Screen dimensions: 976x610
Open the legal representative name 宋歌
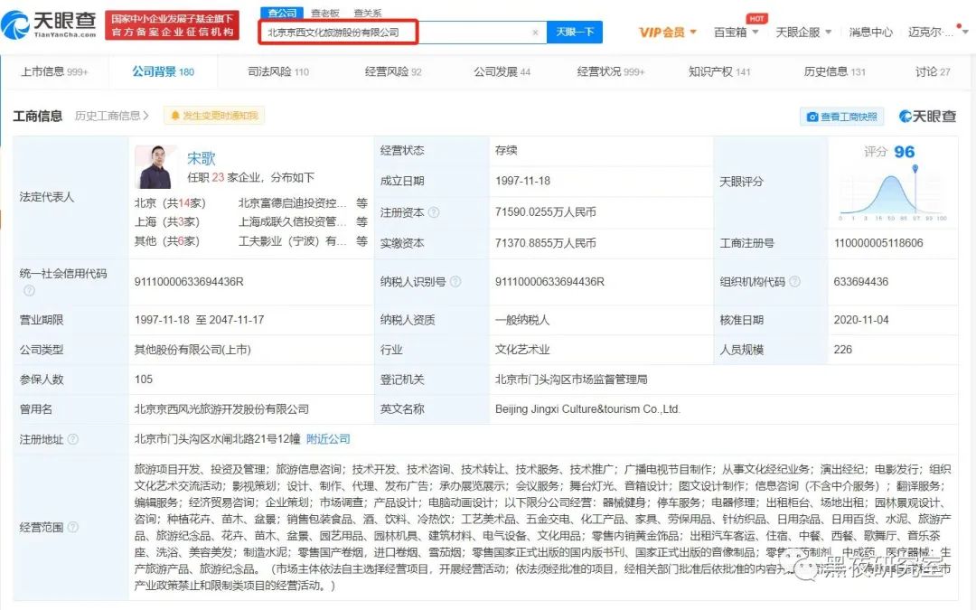click(x=201, y=158)
